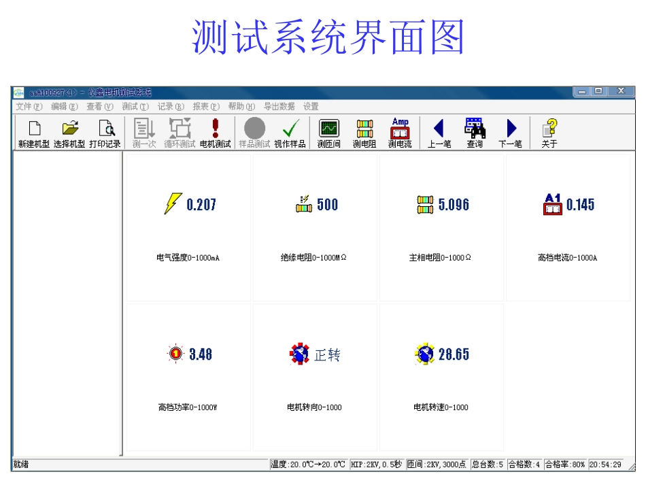Click red power icon beside 3.48

pos(175,354)
